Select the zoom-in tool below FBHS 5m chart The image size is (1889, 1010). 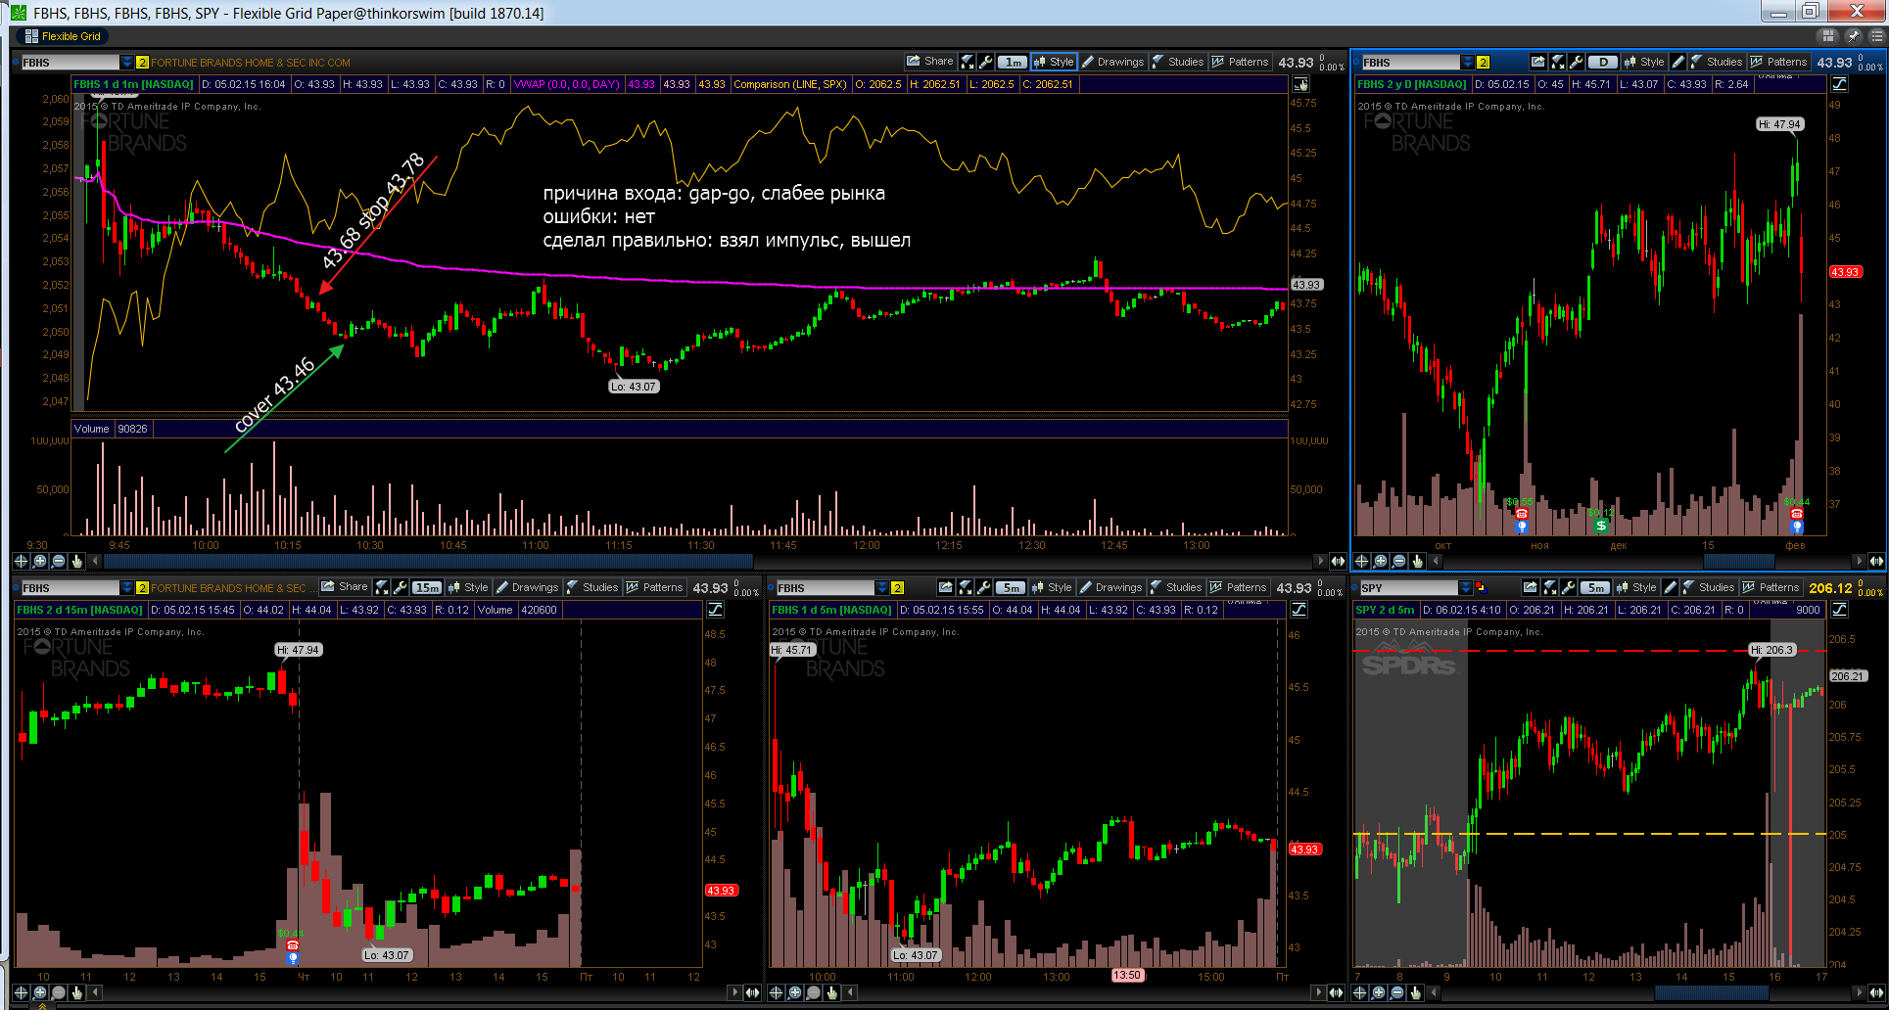794,992
